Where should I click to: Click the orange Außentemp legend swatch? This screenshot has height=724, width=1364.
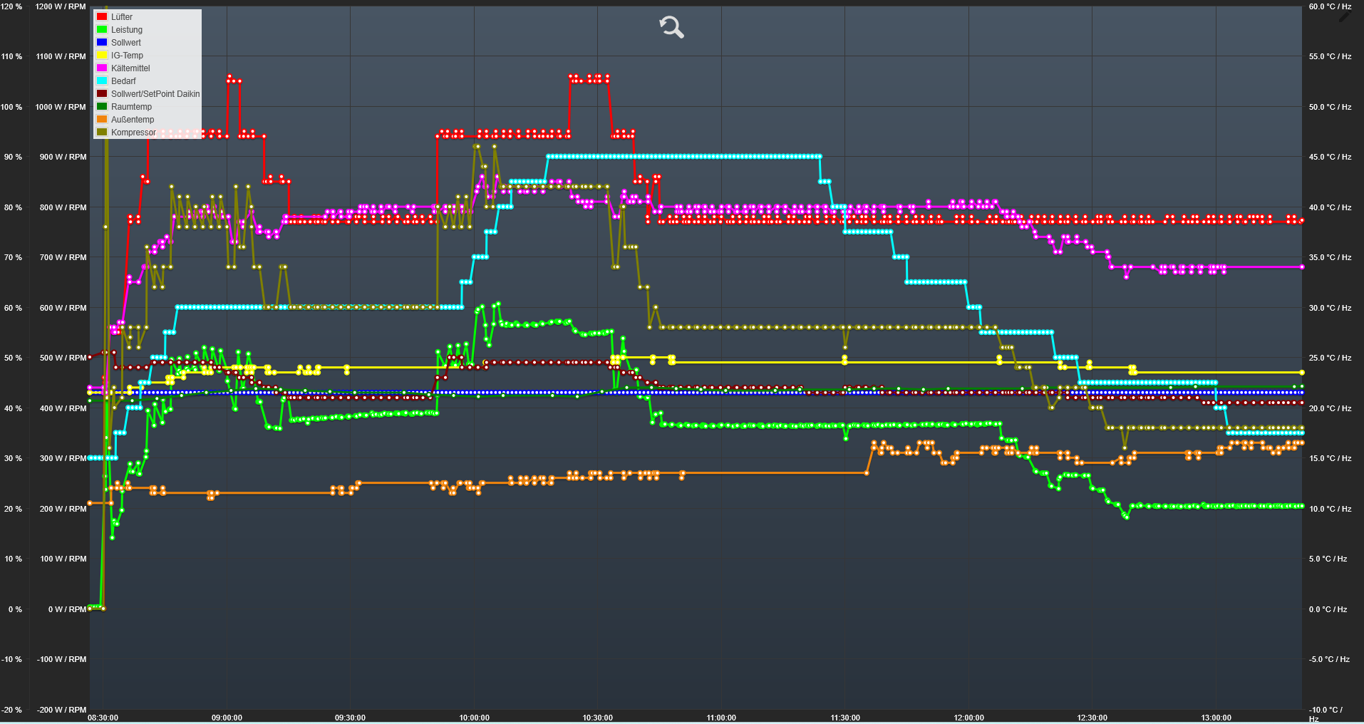[102, 119]
